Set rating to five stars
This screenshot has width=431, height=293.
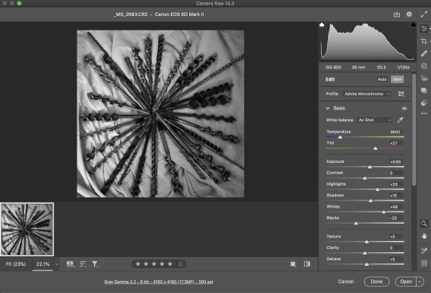tap(170, 264)
